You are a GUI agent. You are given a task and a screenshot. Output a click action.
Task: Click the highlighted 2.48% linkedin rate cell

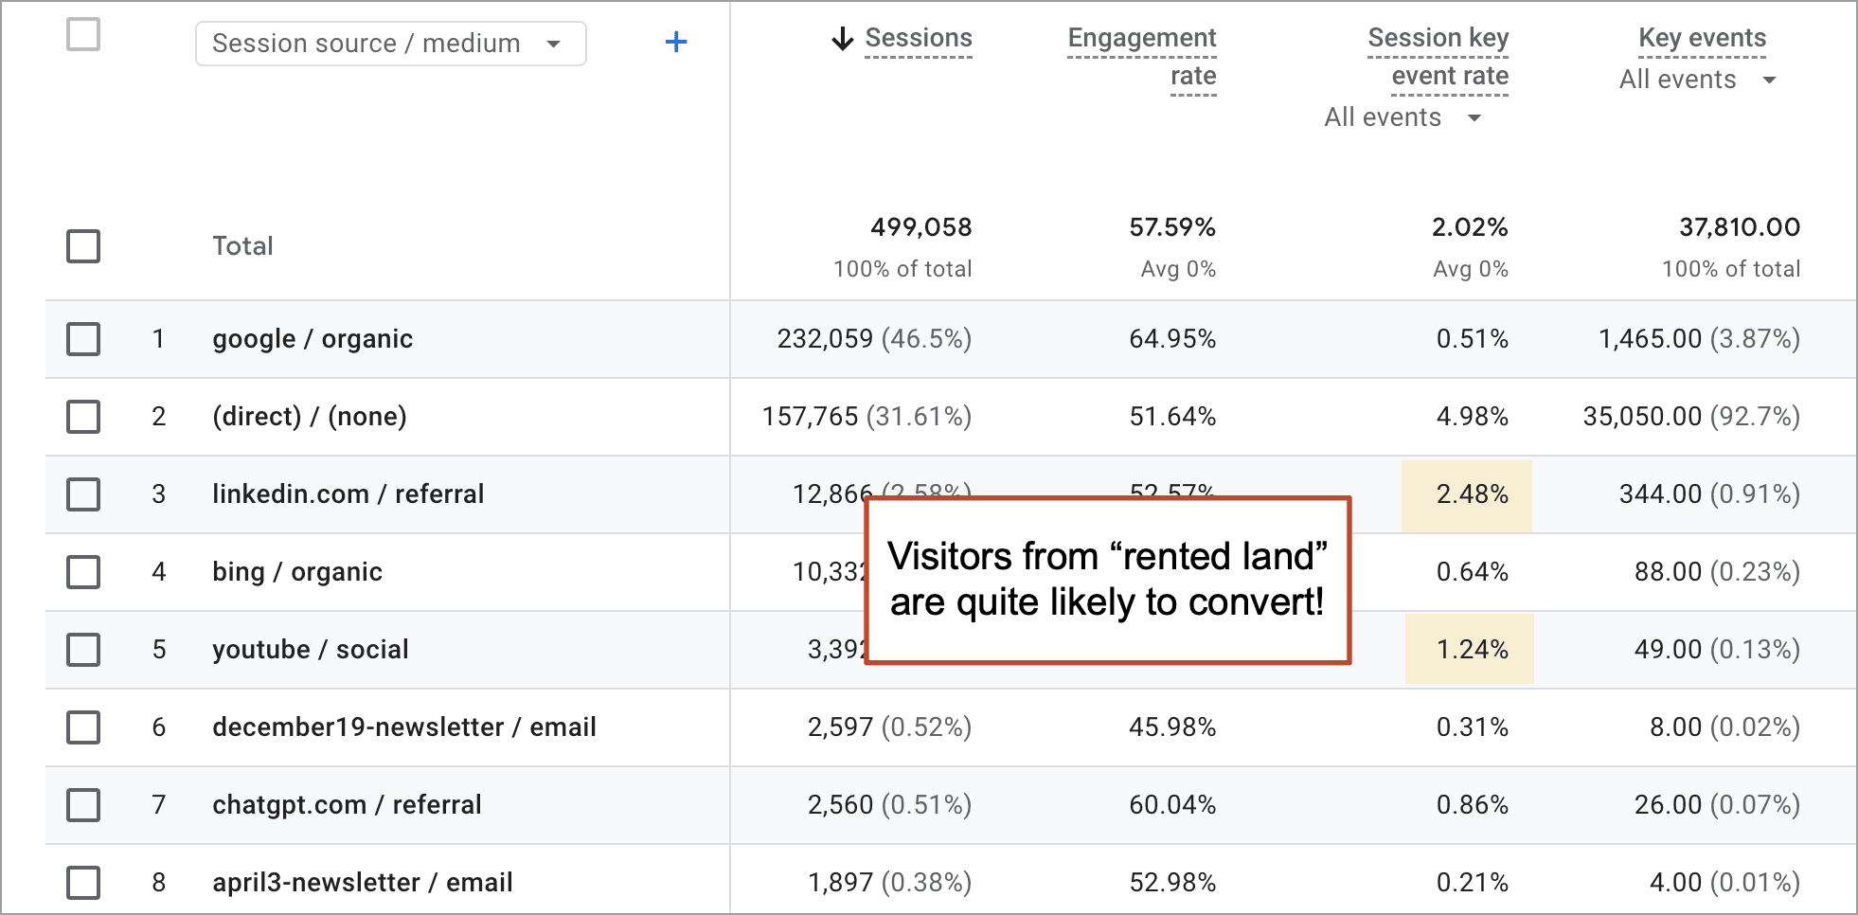click(x=1467, y=495)
